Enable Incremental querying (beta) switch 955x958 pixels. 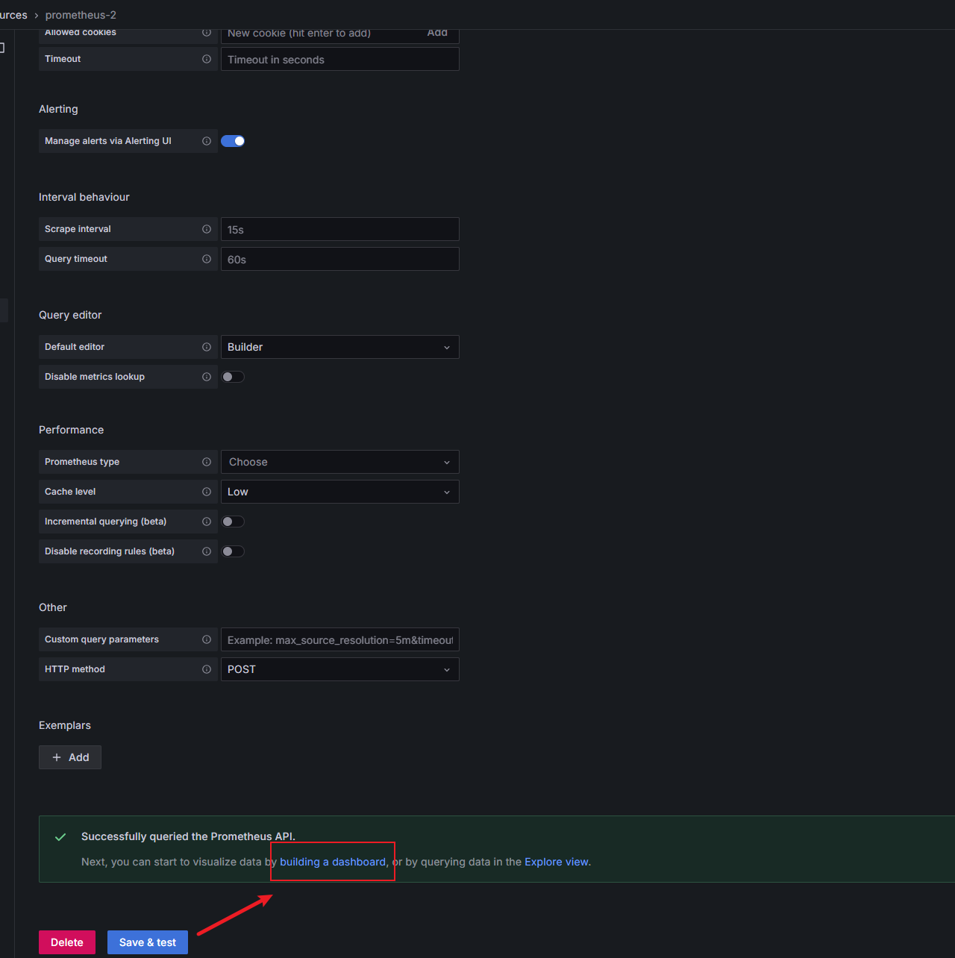tap(233, 522)
